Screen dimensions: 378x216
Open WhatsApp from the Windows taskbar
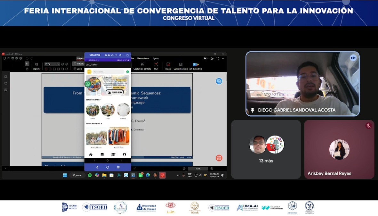(141, 175)
